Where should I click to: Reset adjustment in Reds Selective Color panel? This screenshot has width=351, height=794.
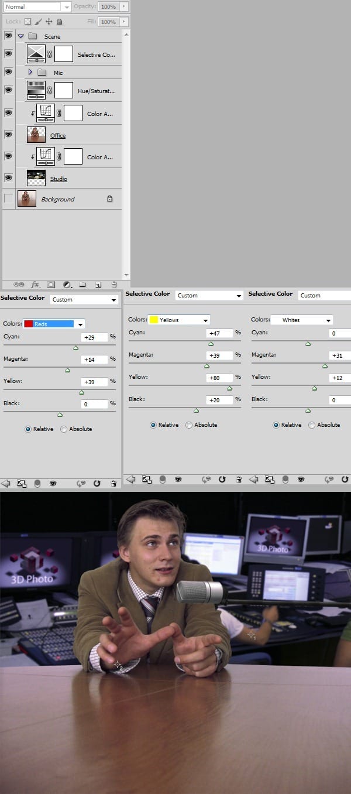point(97,483)
